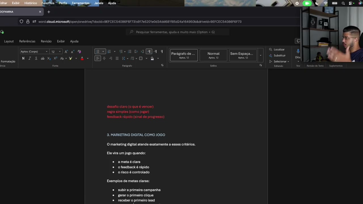Open Estilos pane launcher
This screenshot has height=204, width=363.
(261, 65)
